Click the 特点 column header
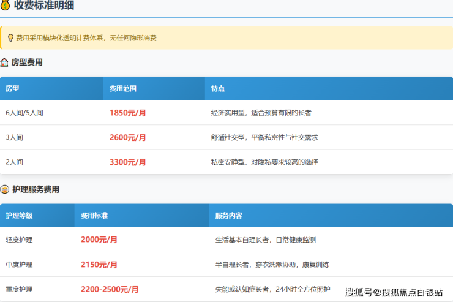 pyautogui.click(x=217, y=88)
